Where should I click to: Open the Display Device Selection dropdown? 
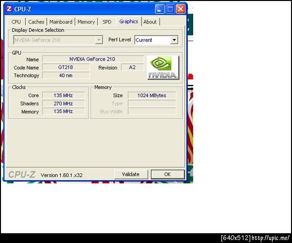click(x=58, y=40)
